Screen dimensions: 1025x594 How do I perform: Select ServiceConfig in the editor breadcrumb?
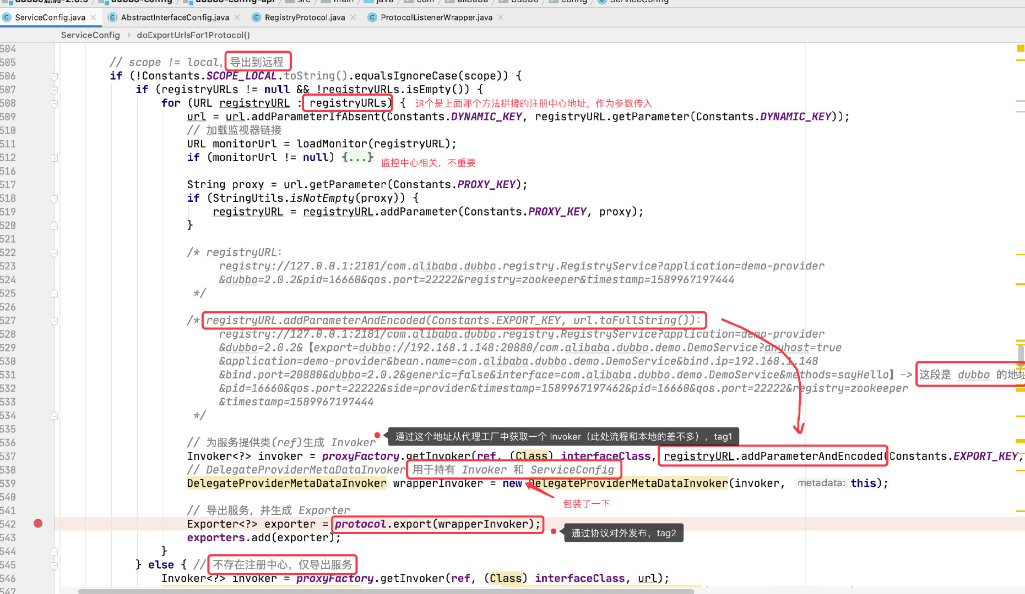tap(90, 35)
